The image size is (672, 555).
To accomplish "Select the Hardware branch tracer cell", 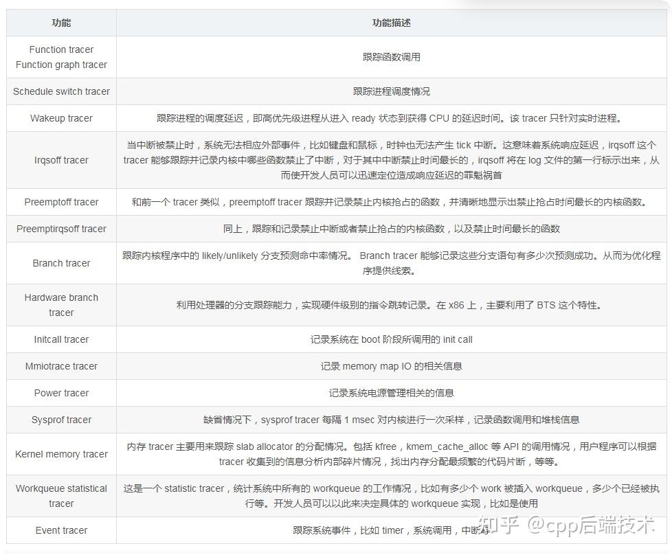I will 60,304.
